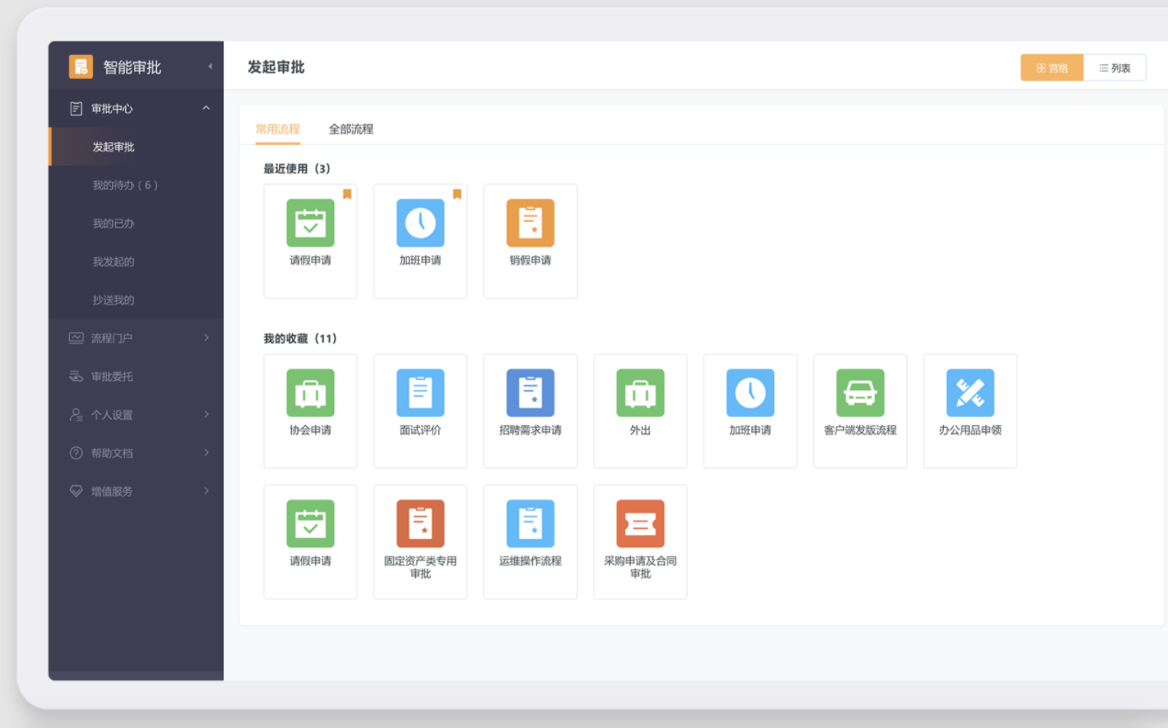Select the 加班申请 clock icon
Screen dimensions: 1168x728
[x=420, y=222]
